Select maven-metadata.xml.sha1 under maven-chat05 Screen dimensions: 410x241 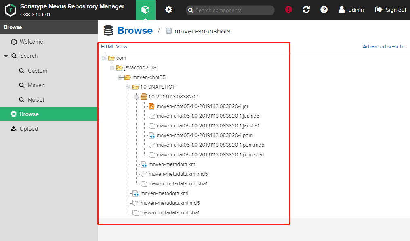tap(170, 212)
